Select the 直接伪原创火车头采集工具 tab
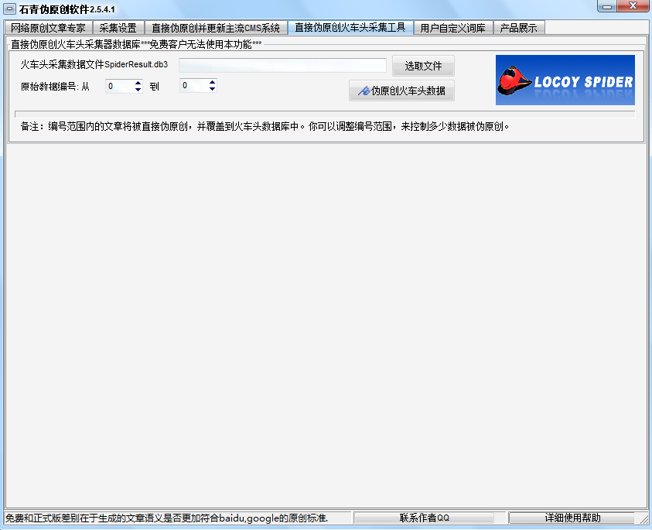Image resolution: width=652 pixels, height=530 pixels. [x=350, y=27]
